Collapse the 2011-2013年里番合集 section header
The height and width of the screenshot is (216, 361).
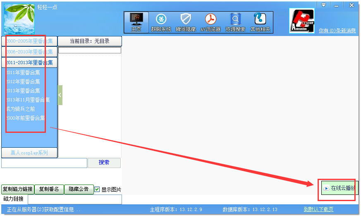tap(29, 62)
